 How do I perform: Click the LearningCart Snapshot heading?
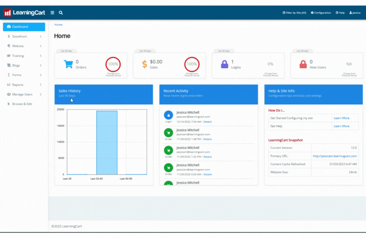tap(285, 140)
